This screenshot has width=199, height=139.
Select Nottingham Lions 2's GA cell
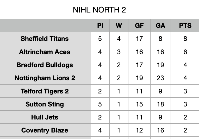160,78
